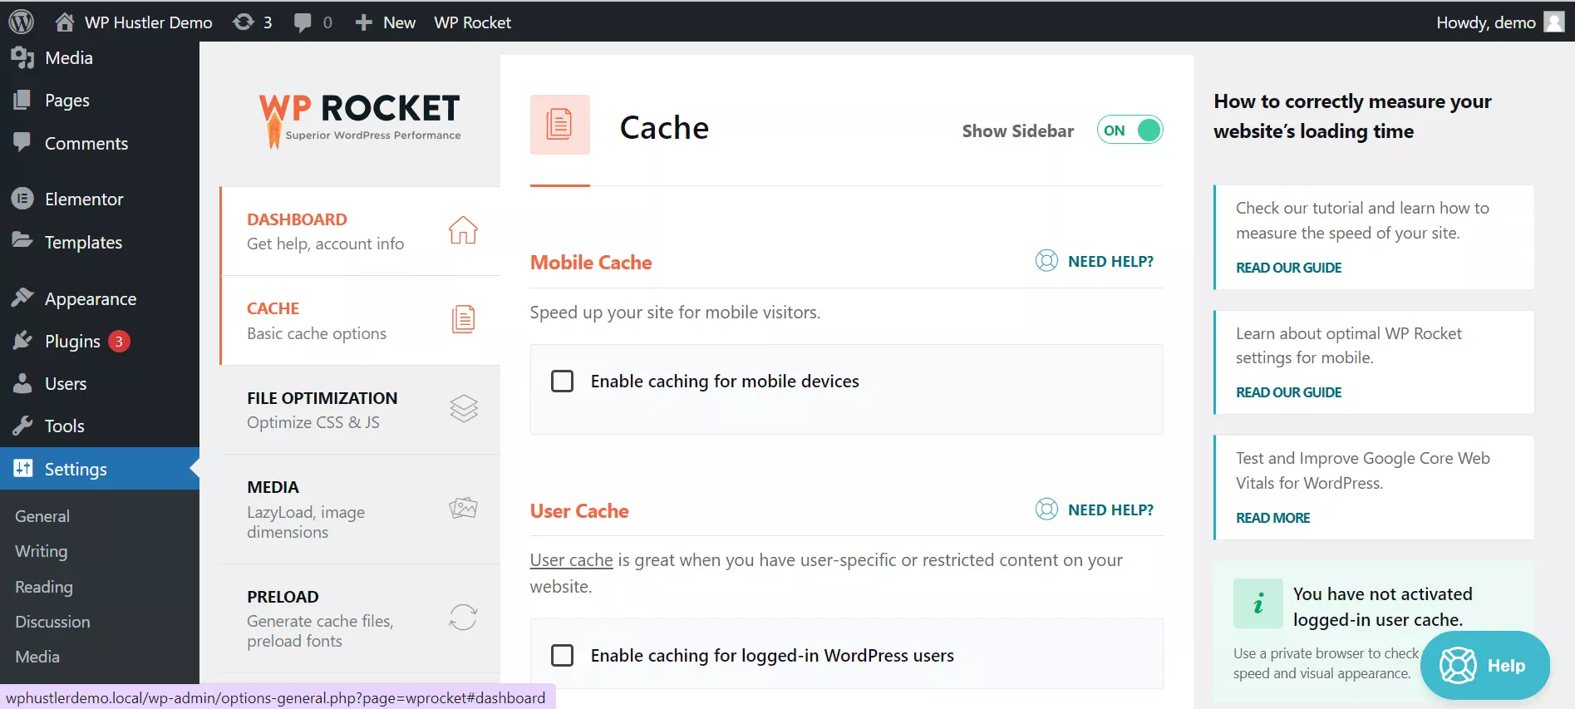This screenshot has height=709, width=1575.
Task: Switch to Preload tab
Action: [360, 619]
